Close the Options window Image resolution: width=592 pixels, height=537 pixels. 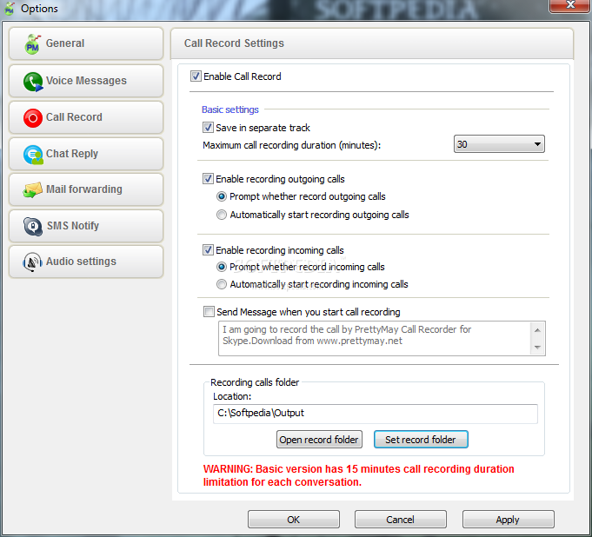(x=569, y=5)
